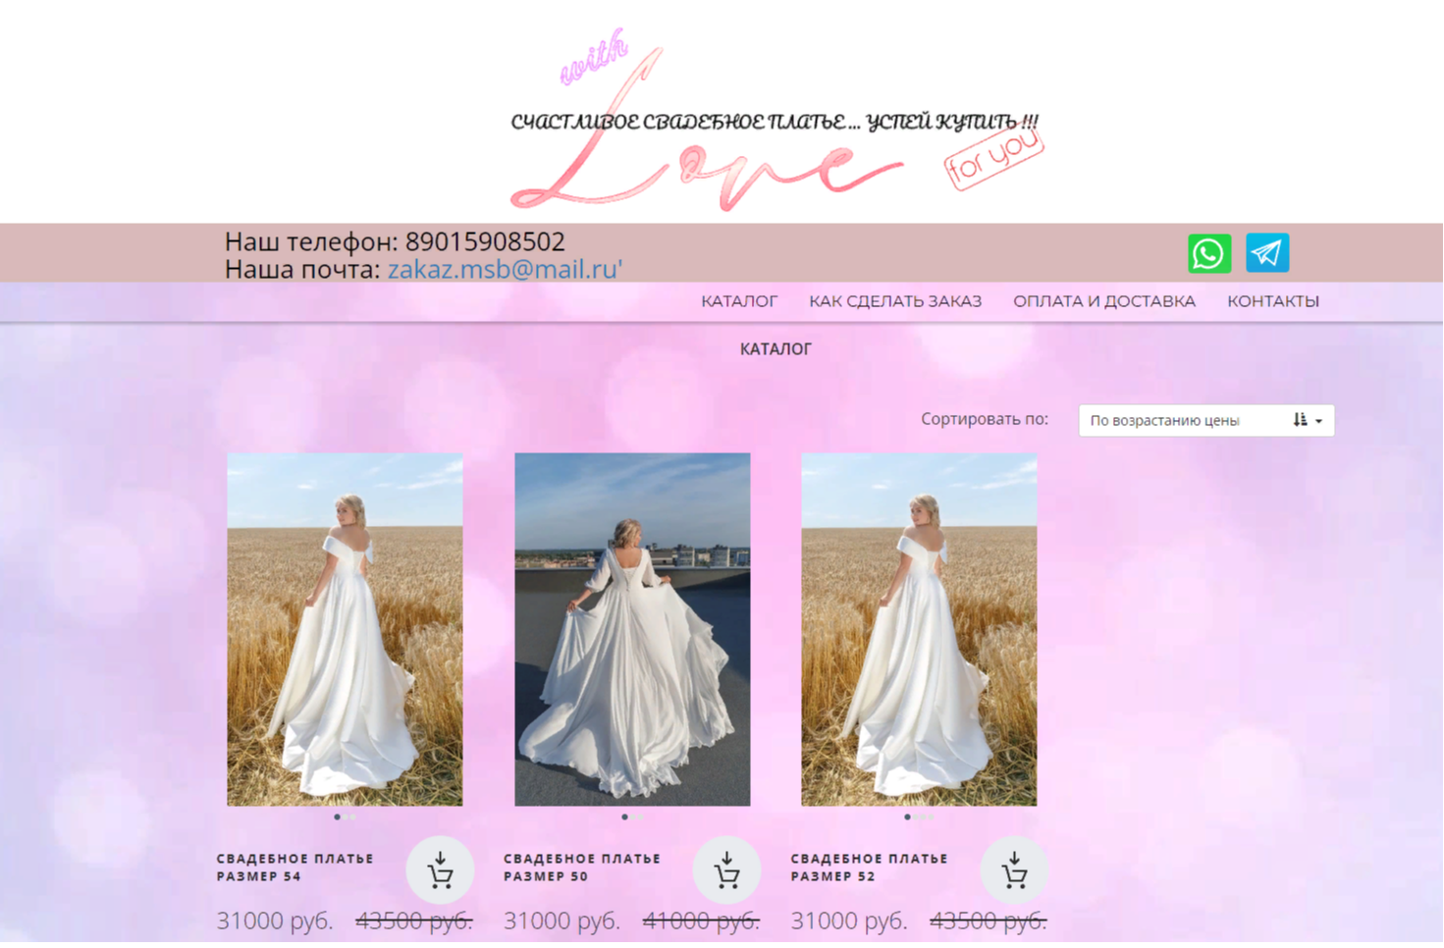Open ОПЛАТА И ДОСТАВКА menu item

click(x=1103, y=301)
